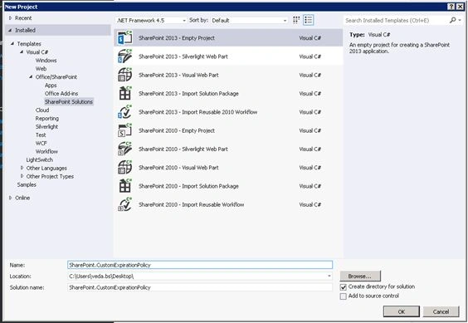The image size is (468, 323).
Task: Click the SharePoint 2010 Import Solution Package icon
Action: pyautogui.click(x=124, y=186)
